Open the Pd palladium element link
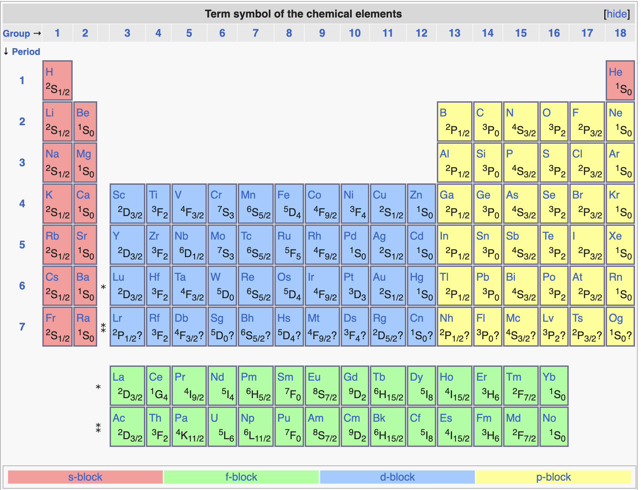Viewport: 641px width, 490px height. [350, 236]
